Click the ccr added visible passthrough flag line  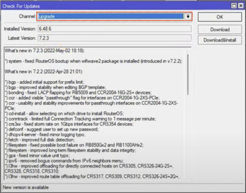[x=82, y=98]
